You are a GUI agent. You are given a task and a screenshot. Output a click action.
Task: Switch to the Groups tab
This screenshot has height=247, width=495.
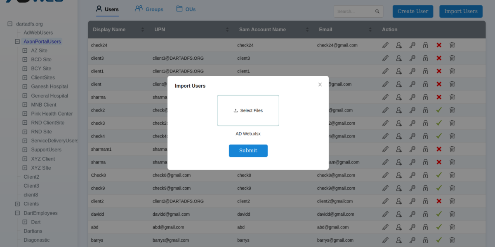click(149, 9)
